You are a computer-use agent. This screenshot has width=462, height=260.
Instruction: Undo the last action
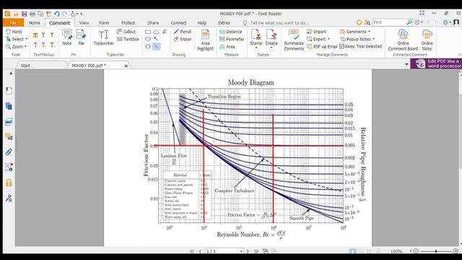[57, 14]
